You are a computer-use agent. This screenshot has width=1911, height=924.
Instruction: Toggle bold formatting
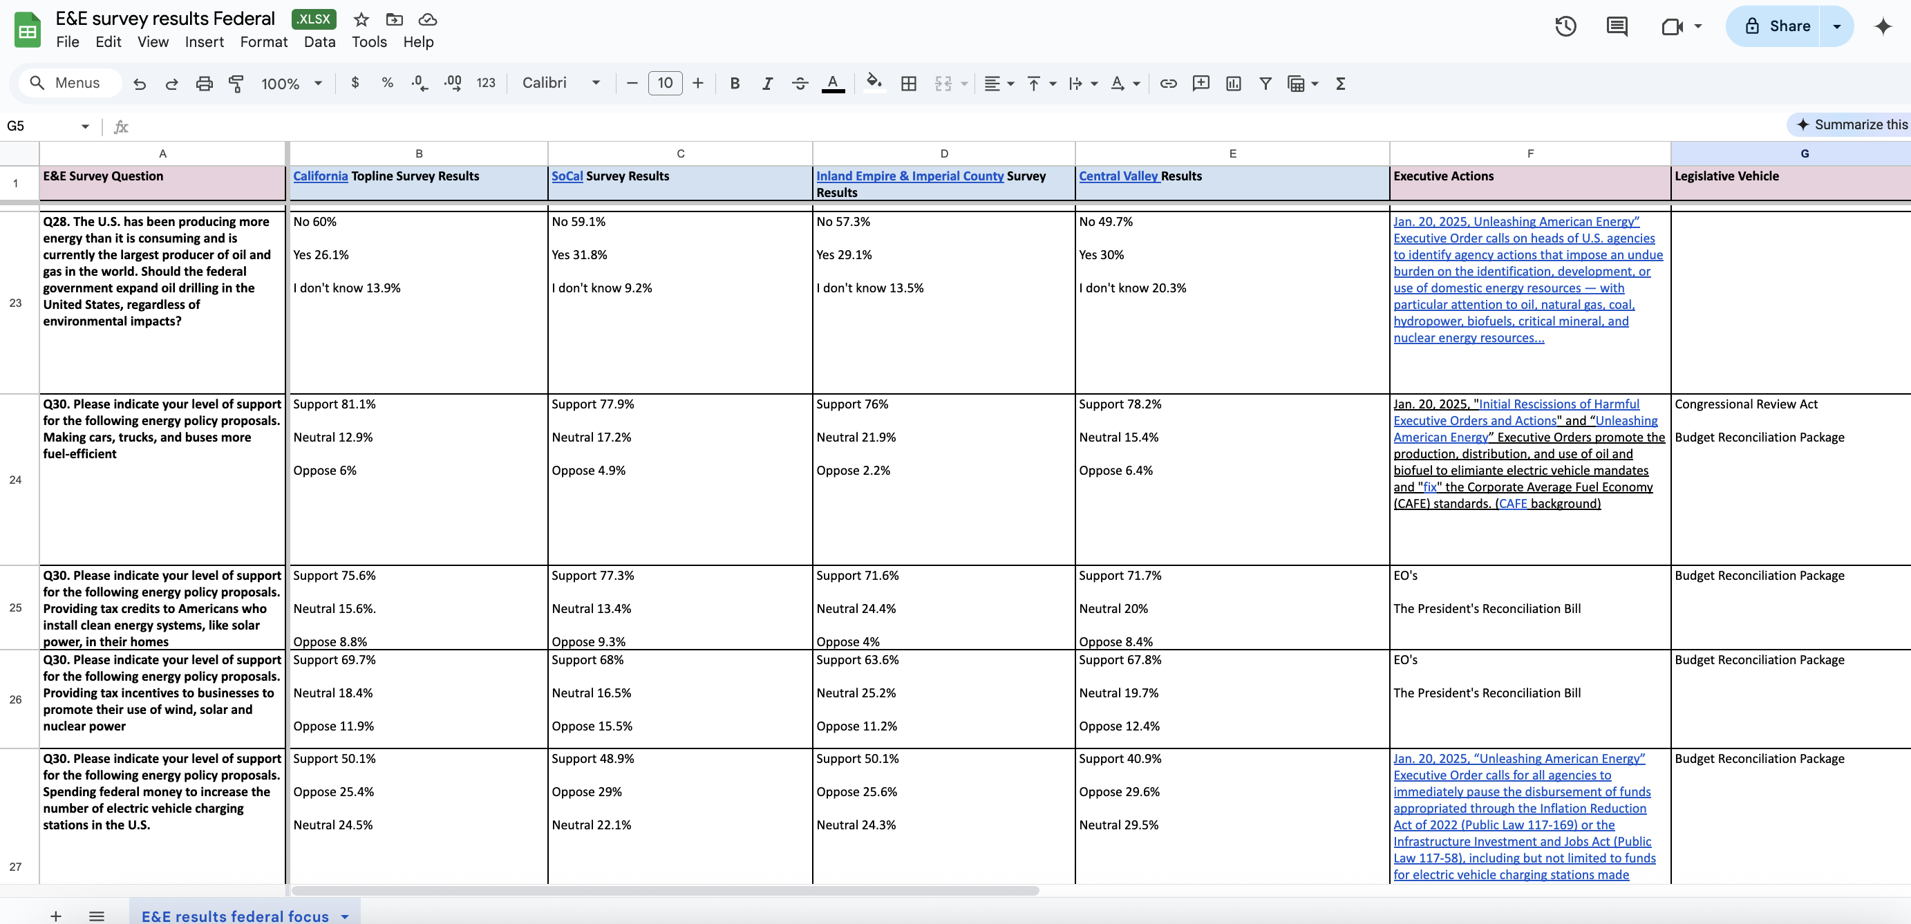point(735,84)
